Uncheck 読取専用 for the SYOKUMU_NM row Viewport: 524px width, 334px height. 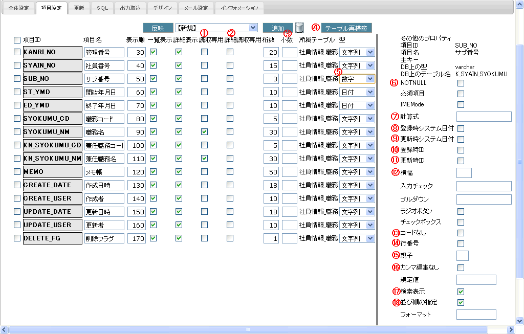pos(204,132)
